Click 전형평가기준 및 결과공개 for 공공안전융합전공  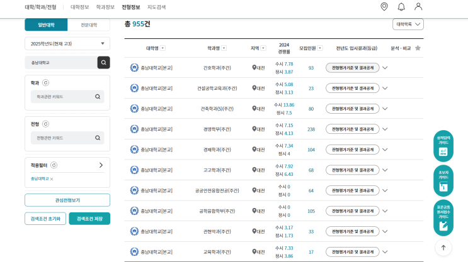click(353, 190)
